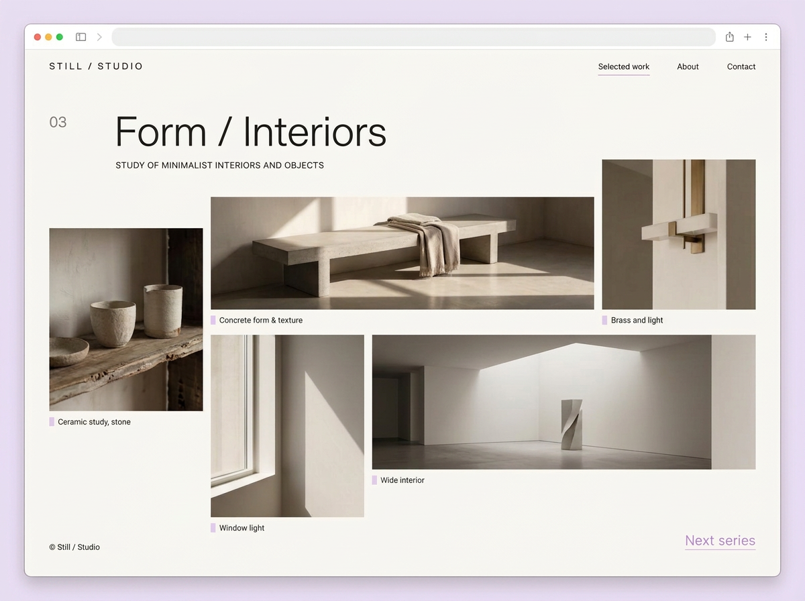Click the 'Form / Interiors' heading
This screenshot has width=805, height=601.
251,131
